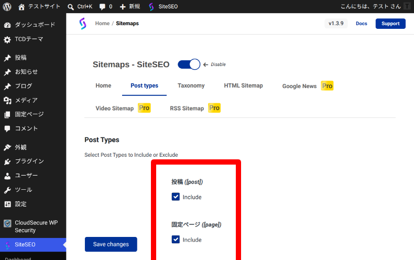Click the 投稿 ([post]) label
This screenshot has height=260, width=414.
click(187, 182)
